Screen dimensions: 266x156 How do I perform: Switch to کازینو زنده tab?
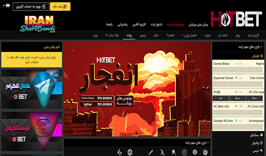[x=253, y=35]
